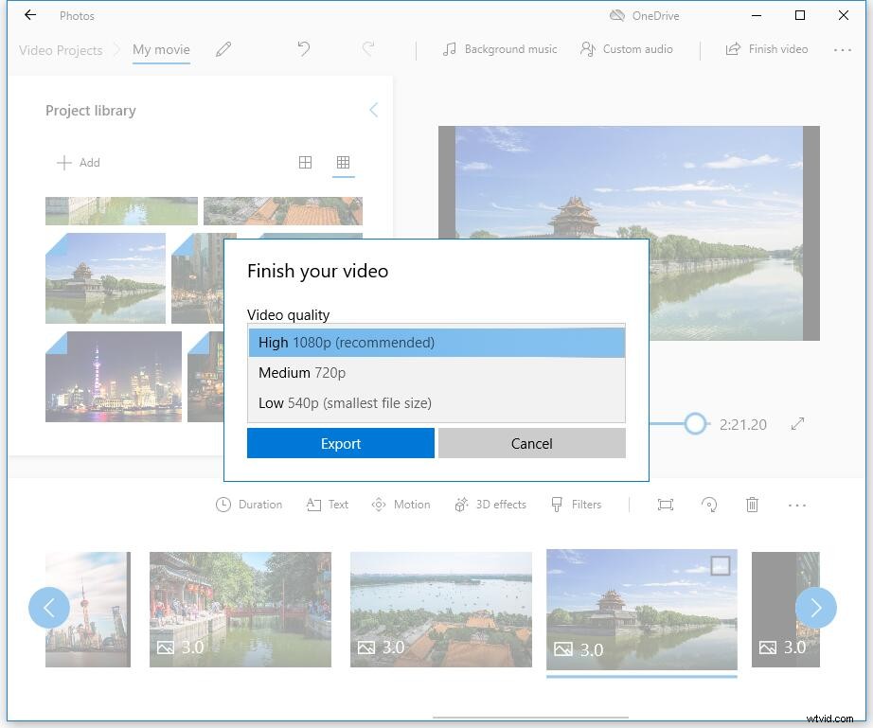
Task: Click Cancel to dismiss the dialog
Action: click(531, 443)
